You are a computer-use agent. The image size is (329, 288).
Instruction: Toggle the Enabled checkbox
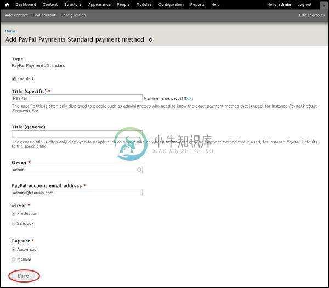pyautogui.click(x=14, y=78)
